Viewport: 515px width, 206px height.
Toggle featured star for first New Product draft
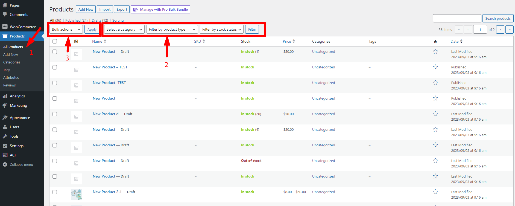pos(435,51)
